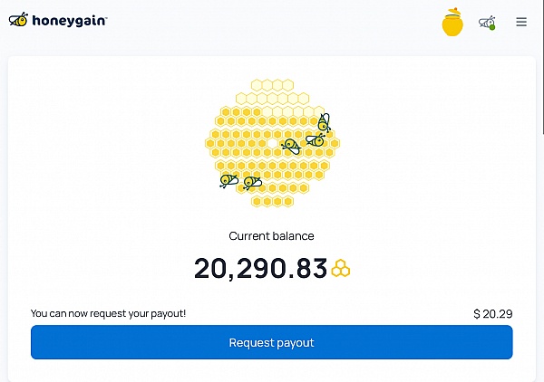Image resolution: width=544 pixels, height=382 pixels.
Task: Click the bee on the honeycomb's right side
Action: 315,140
